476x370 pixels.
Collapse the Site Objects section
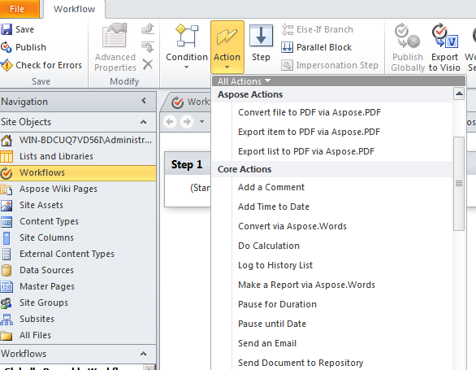tap(143, 122)
